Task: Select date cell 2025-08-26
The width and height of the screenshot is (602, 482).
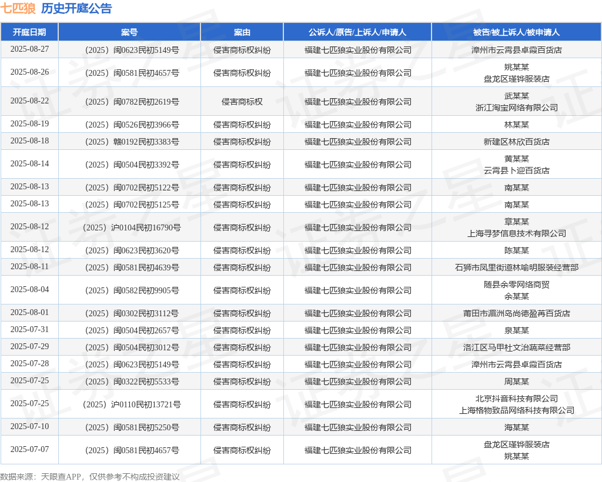Action: pos(29,72)
